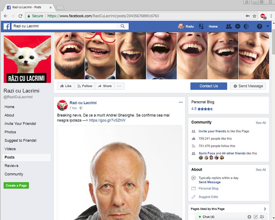Viewport: 275px width, 220px height.
Task: Click the 7 hrs post timestamp
Action: [x=73, y=108]
